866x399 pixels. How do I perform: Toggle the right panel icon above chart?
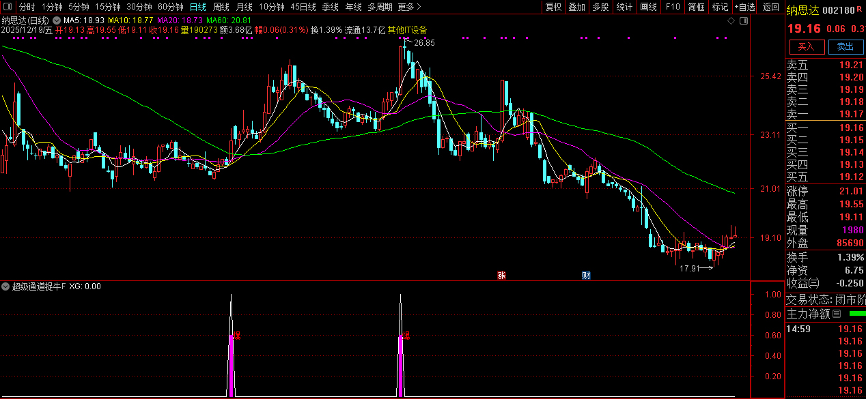pyautogui.click(x=744, y=21)
